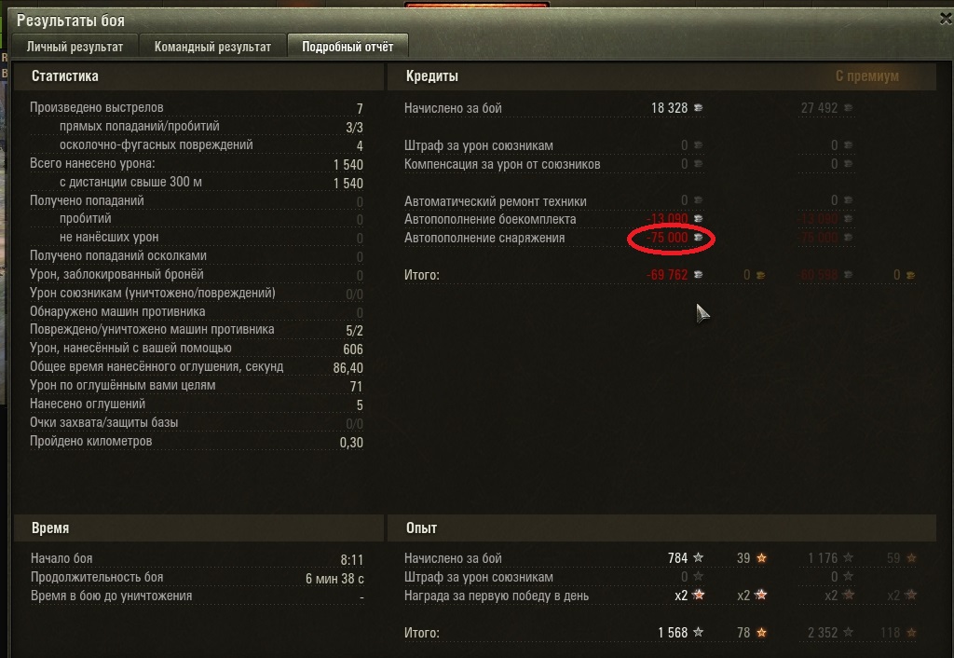Click the Статистика section header
Viewport: 954px width, 658px height.
coord(64,76)
